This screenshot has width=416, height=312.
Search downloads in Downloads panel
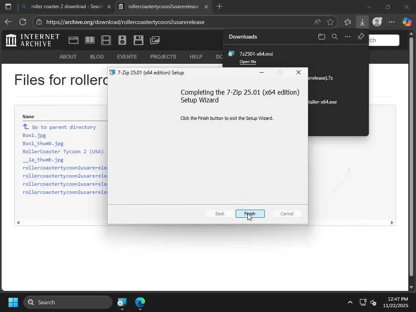click(335, 37)
